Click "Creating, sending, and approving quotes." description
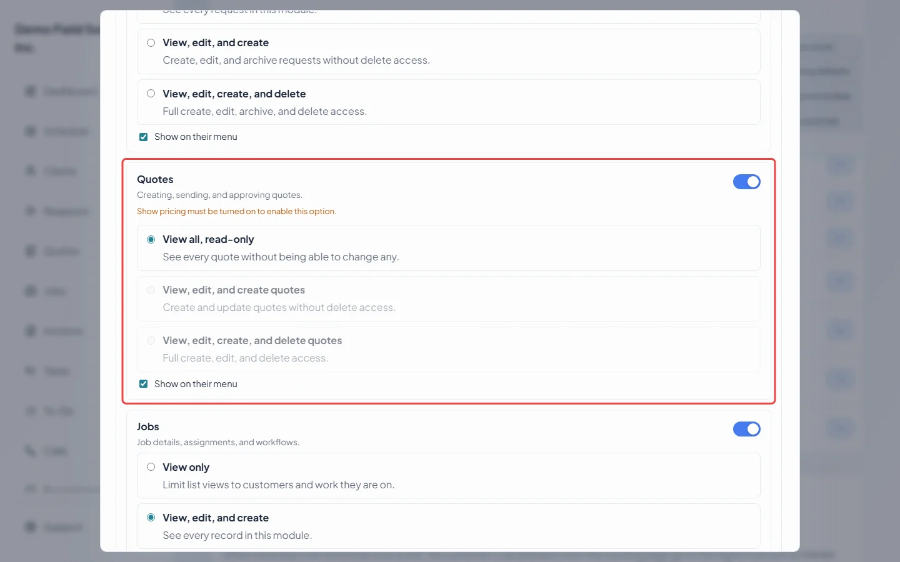Image resolution: width=900 pixels, height=562 pixels. [x=219, y=195]
